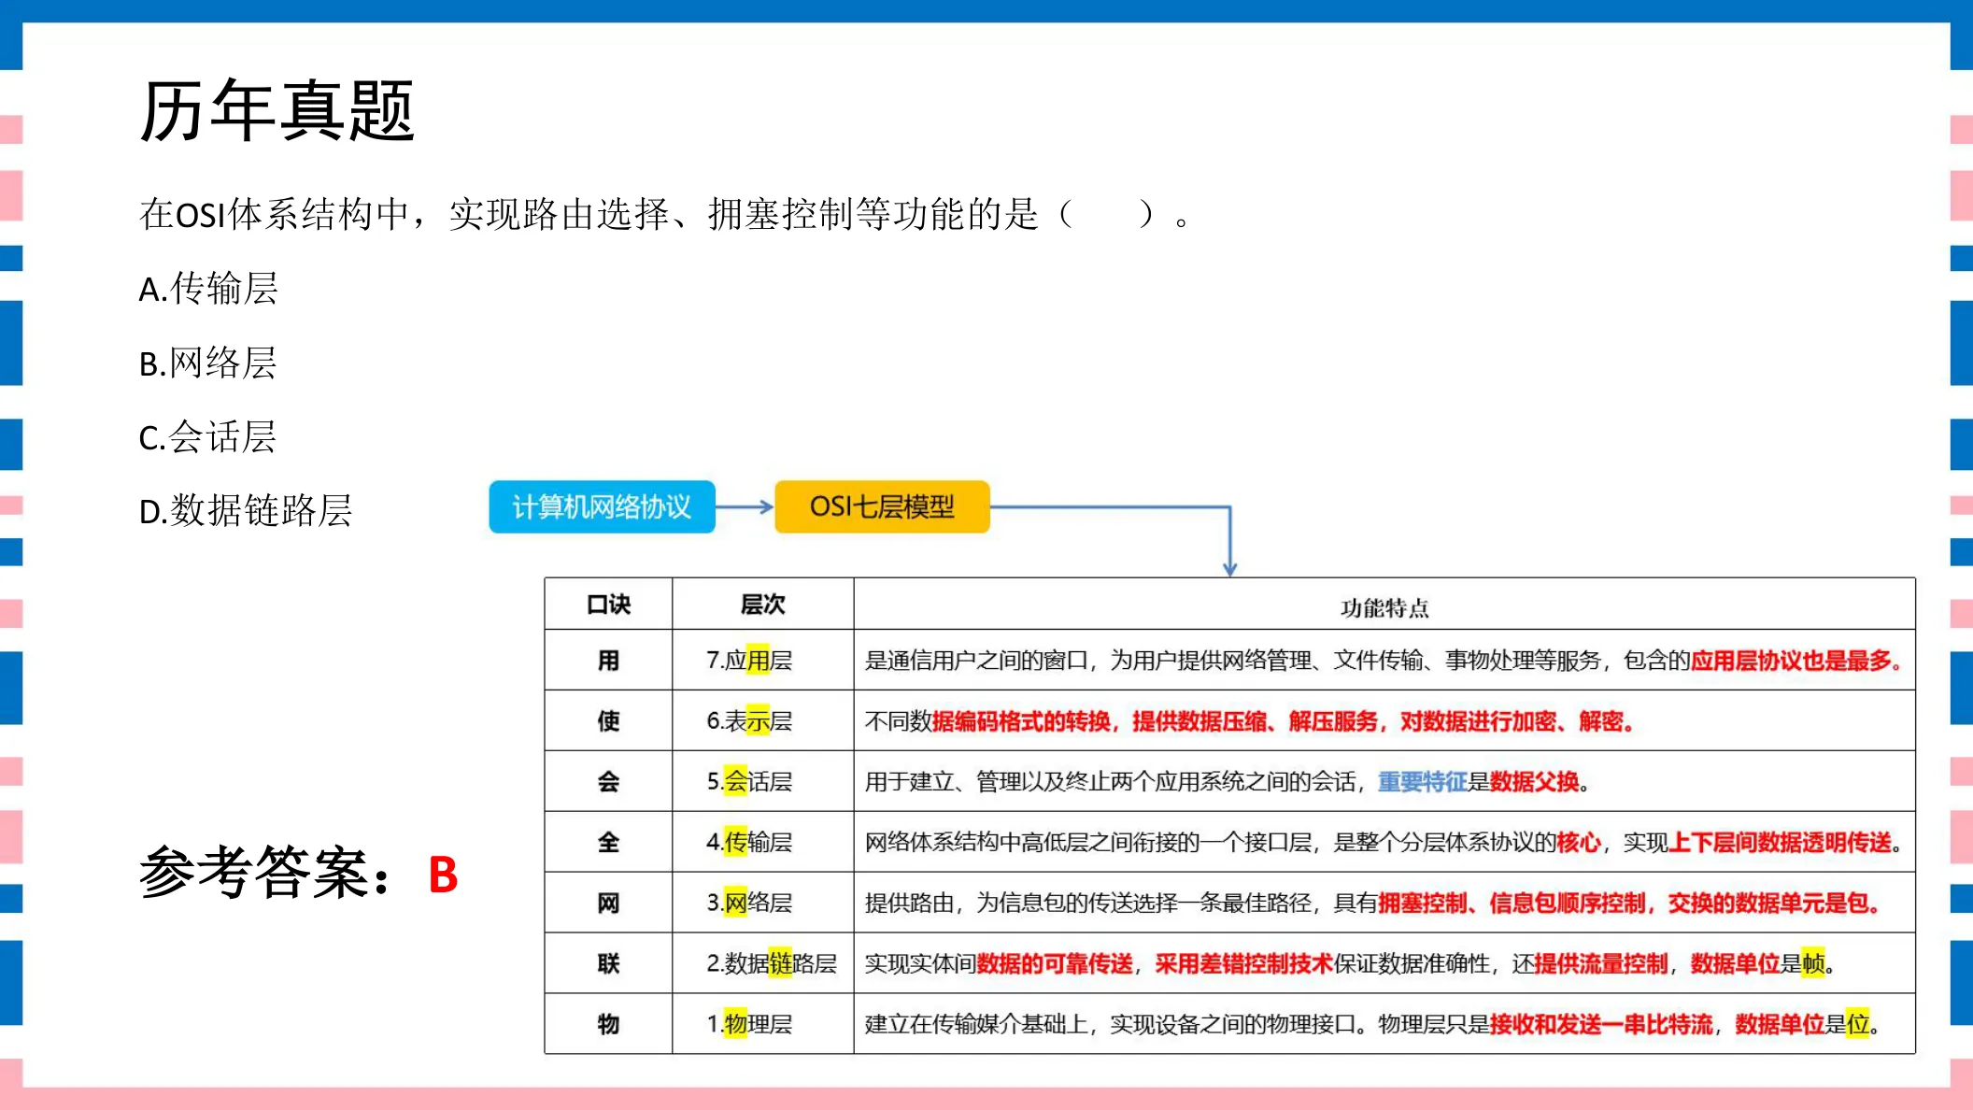Click the 层次 column header

coord(762,605)
